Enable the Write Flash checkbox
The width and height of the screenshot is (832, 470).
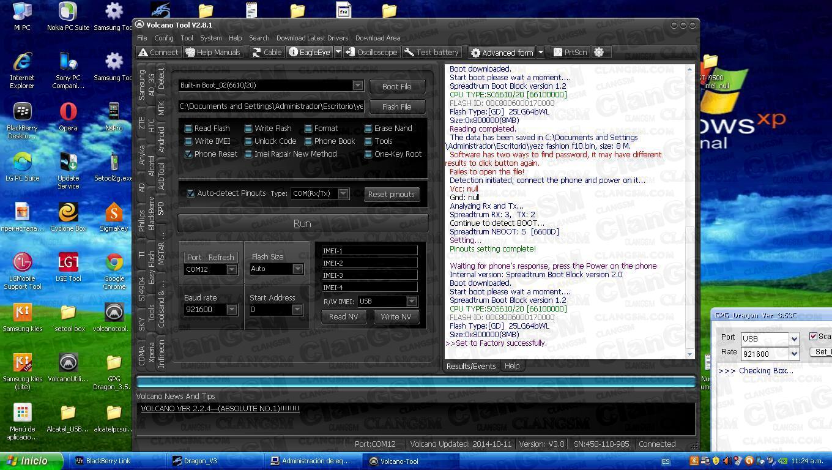point(248,129)
